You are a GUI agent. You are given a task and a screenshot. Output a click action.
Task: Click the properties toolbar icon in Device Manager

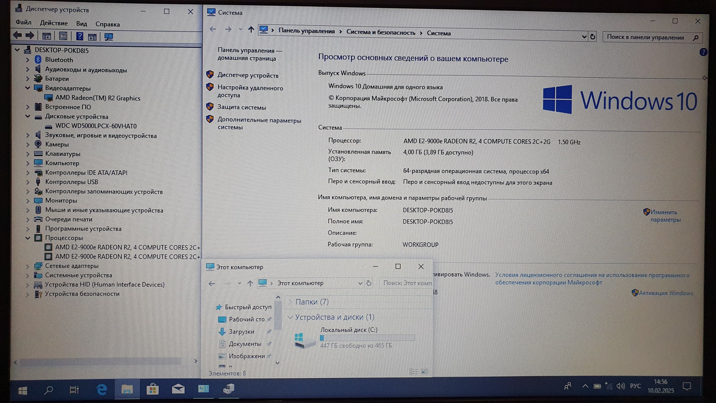pyautogui.click(x=63, y=36)
